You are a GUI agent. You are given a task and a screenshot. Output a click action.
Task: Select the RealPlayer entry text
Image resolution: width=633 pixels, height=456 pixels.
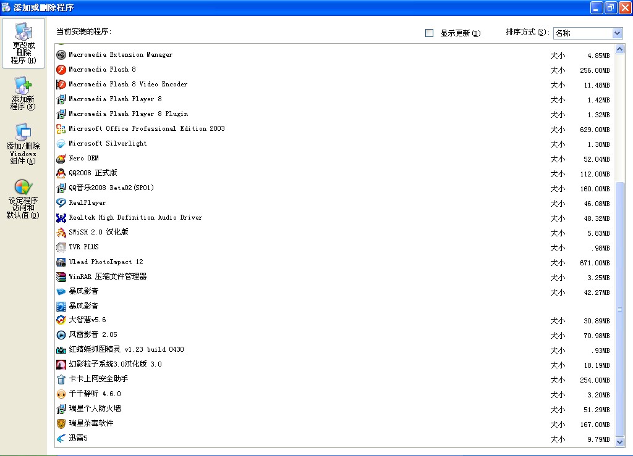tap(87, 202)
